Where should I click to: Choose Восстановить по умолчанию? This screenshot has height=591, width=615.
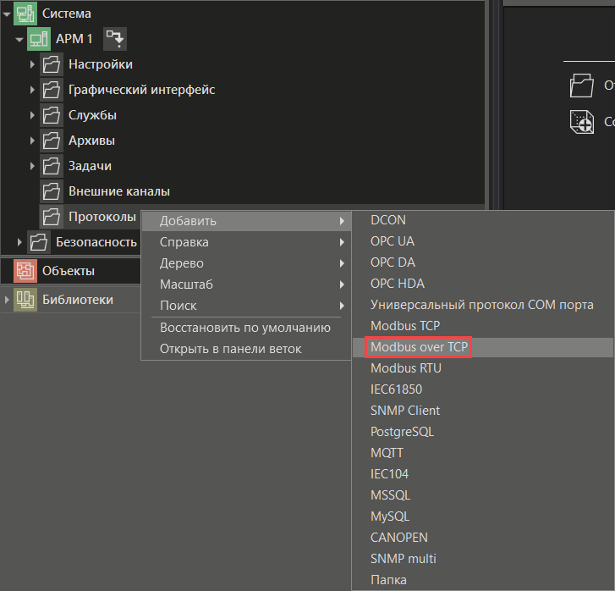pos(246,328)
